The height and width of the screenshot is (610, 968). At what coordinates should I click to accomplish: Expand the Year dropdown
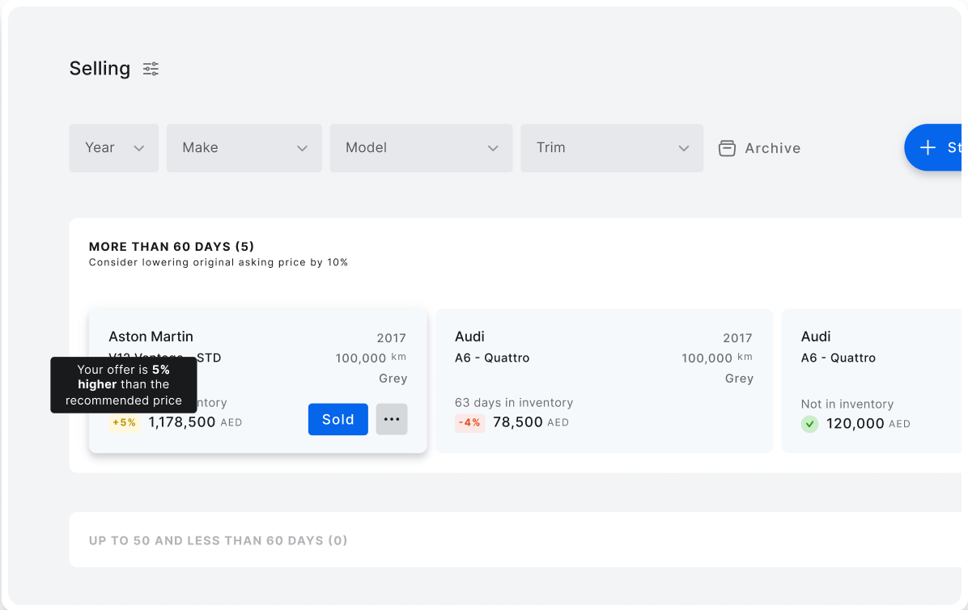[113, 147]
